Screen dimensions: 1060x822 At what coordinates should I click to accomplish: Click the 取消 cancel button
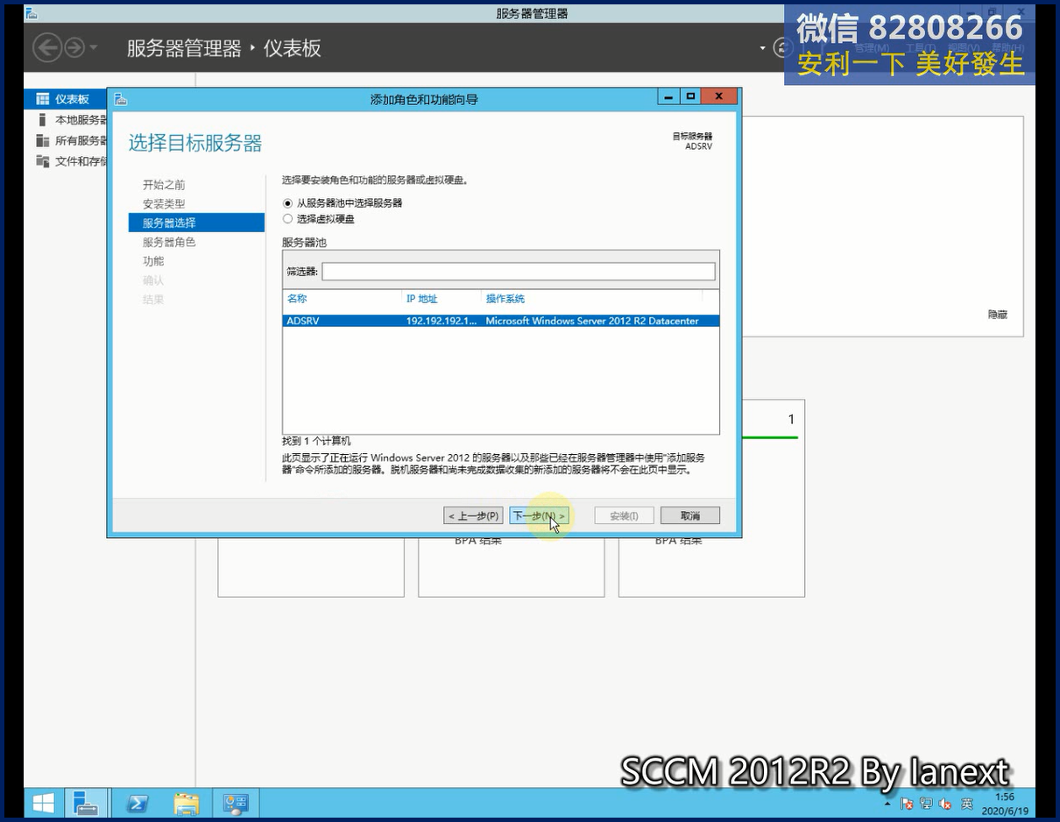coord(690,515)
